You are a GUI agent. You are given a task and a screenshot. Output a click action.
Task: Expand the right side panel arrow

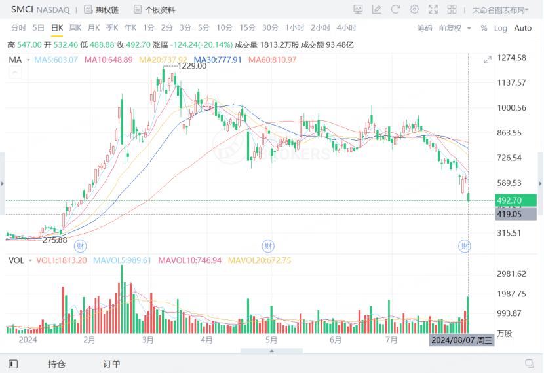coord(540,184)
